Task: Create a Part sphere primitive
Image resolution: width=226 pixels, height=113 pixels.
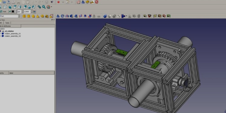Action: pos(33,16)
